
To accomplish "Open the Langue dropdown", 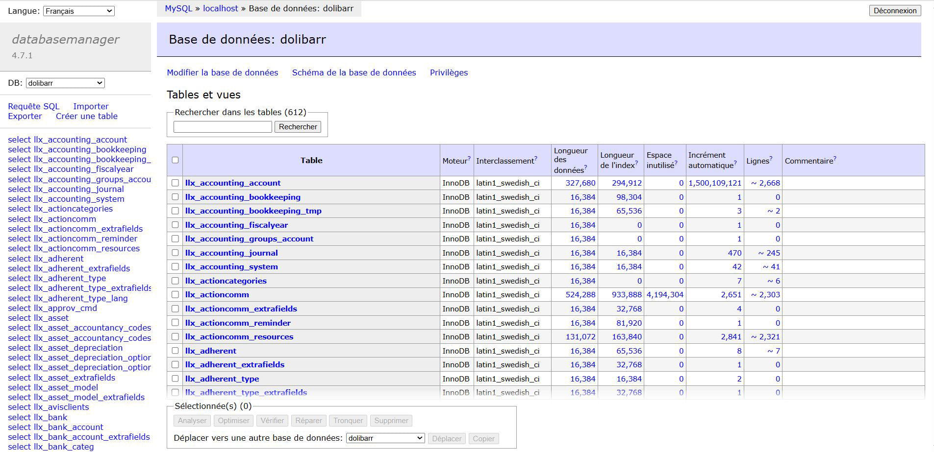I will point(78,11).
